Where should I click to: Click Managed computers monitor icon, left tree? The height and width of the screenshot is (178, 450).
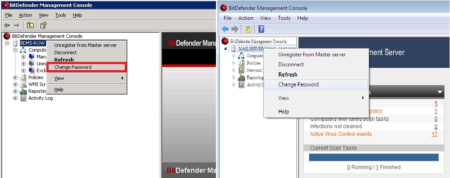[31, 57]
